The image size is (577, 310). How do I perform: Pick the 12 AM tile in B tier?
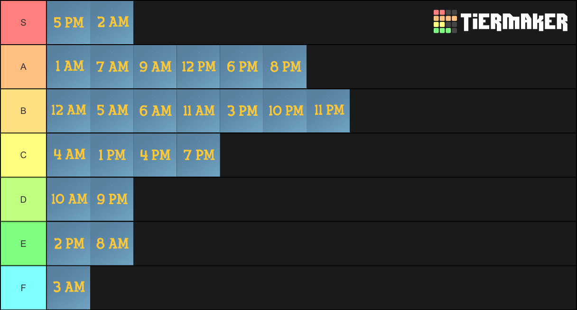tap(68, 111)
